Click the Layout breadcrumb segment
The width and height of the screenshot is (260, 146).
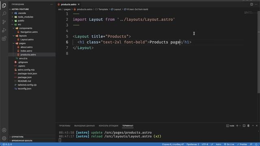tap(116, 9)
